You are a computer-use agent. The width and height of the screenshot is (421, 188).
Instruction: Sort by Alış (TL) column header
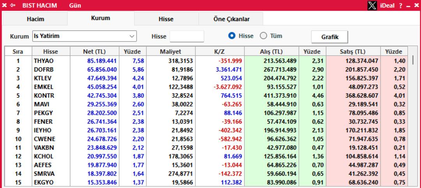(272, 51)
